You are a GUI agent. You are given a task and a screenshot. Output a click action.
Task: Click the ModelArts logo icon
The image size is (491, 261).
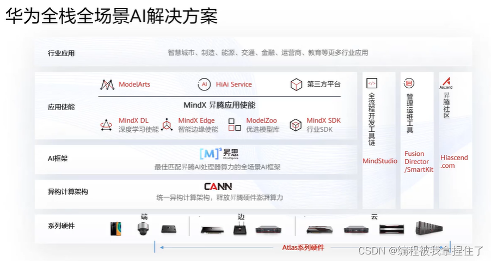[x=107, y=84]
